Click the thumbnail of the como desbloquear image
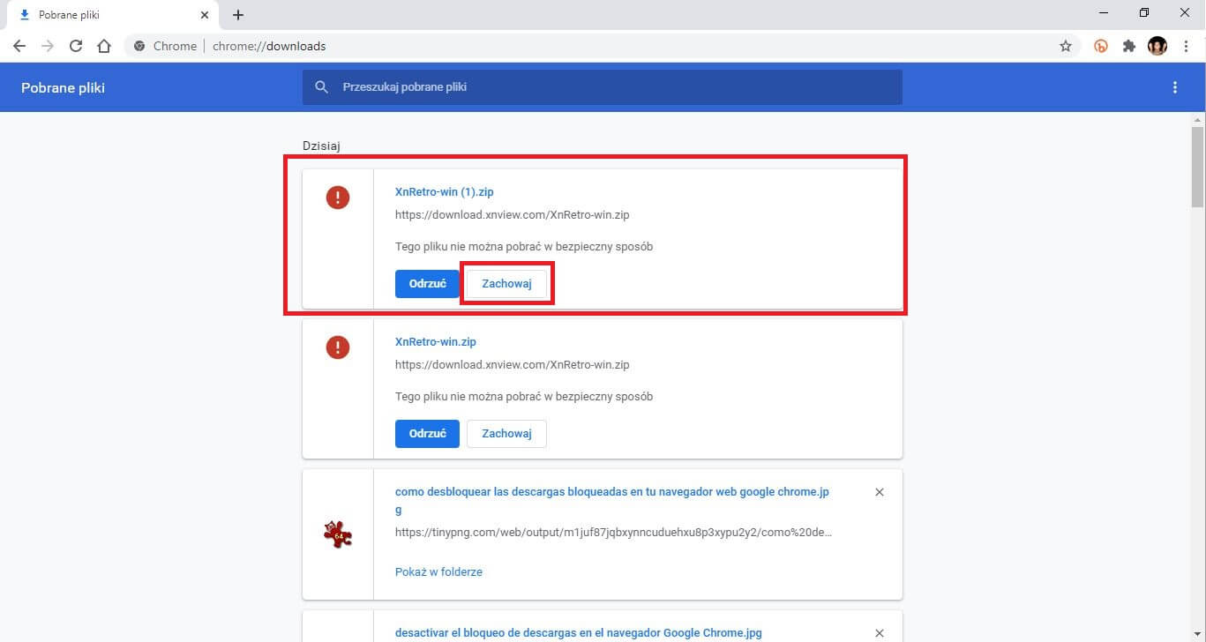The height and width of the screenshot is (642, 1206). [x=338, y=534]
